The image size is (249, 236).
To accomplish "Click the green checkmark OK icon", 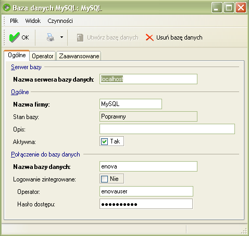I will (14, 37).
